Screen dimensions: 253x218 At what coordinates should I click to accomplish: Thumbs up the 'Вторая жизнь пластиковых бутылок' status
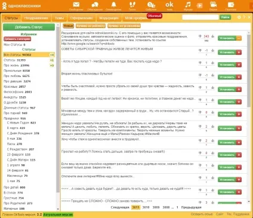pos(213,75)
